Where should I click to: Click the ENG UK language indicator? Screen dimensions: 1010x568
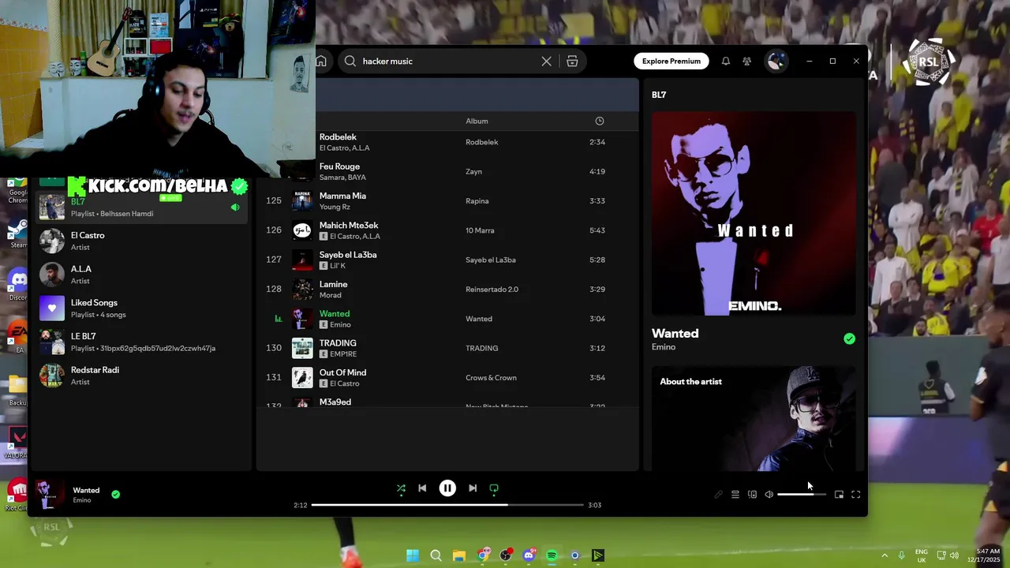coord(922,555)
